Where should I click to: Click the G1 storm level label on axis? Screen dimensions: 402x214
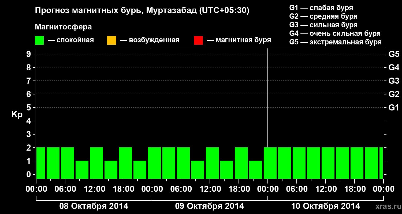tap(394, 108)
